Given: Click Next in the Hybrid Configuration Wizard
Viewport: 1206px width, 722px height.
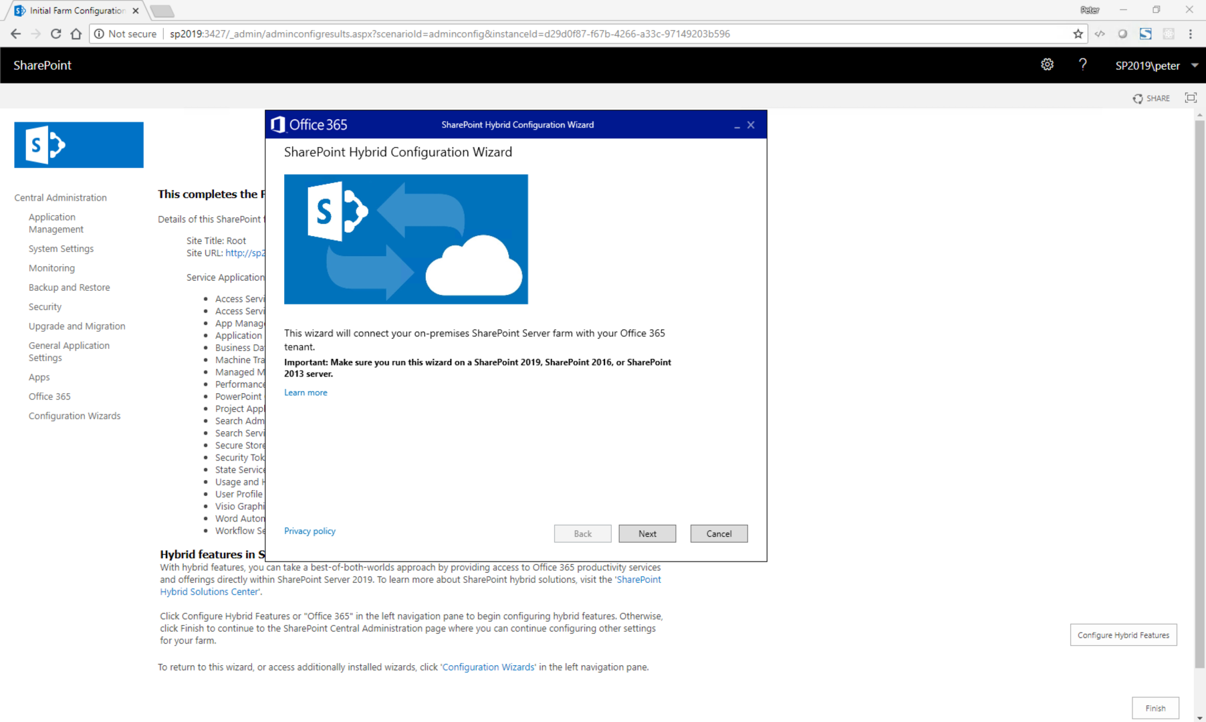Looking at the screenshot, I should [646, 533].
